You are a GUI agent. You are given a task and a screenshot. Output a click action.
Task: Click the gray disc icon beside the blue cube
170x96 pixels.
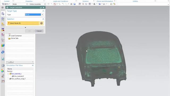point(71,4)
